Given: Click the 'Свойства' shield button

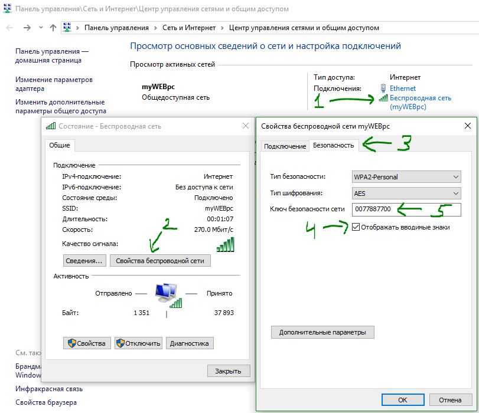Looking at the screenshot, I should pos(87,343).
